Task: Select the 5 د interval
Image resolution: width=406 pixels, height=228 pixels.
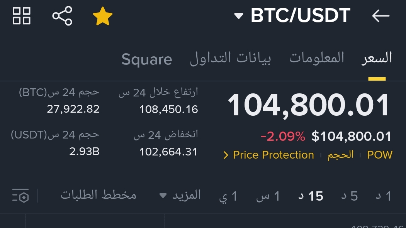Action: (x=350, y=196)
